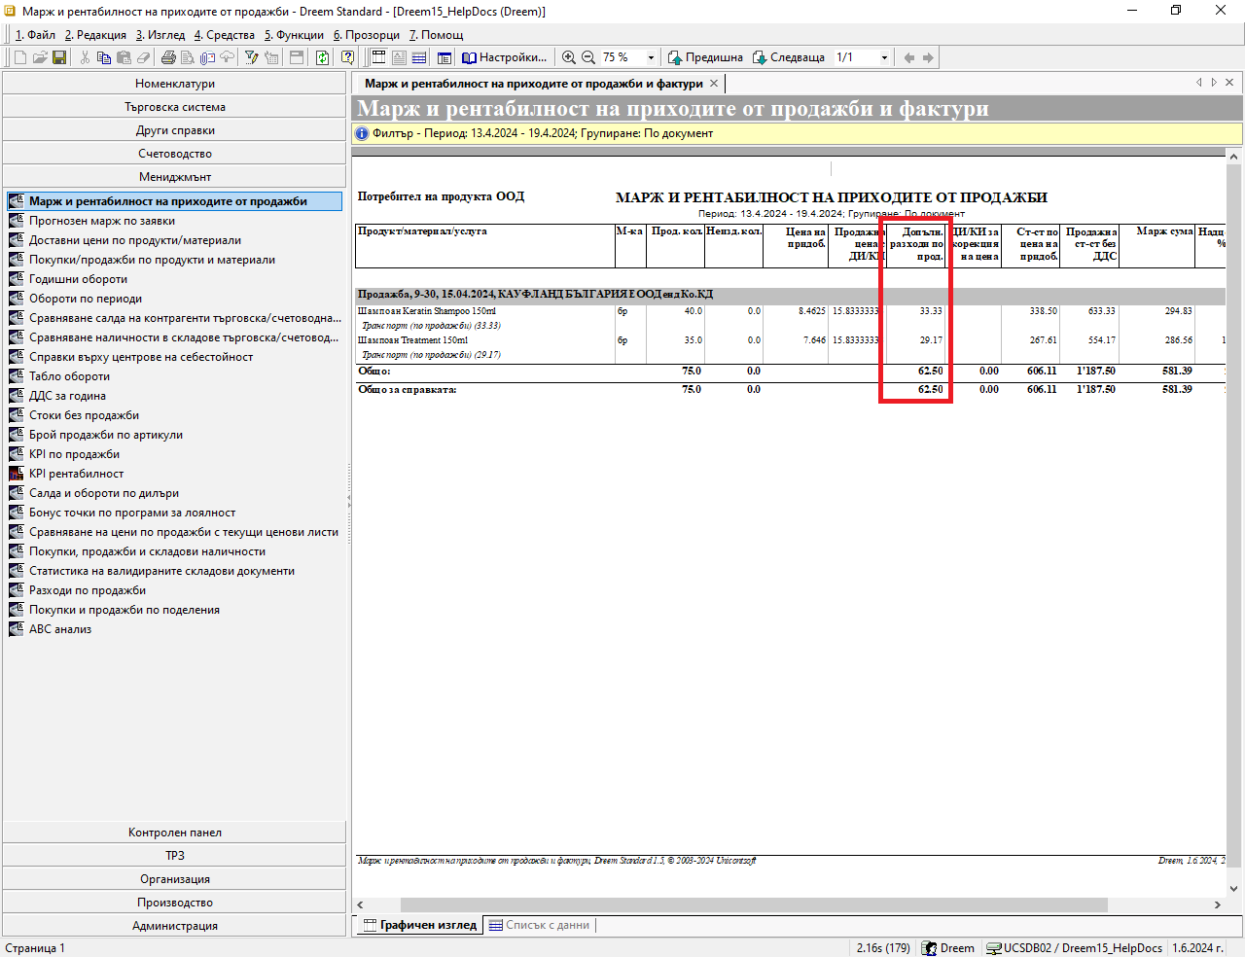This screenshot has height=957, width=1245.
Task: Open the 1/1 page selector dropdown
Action: point(884,58)
